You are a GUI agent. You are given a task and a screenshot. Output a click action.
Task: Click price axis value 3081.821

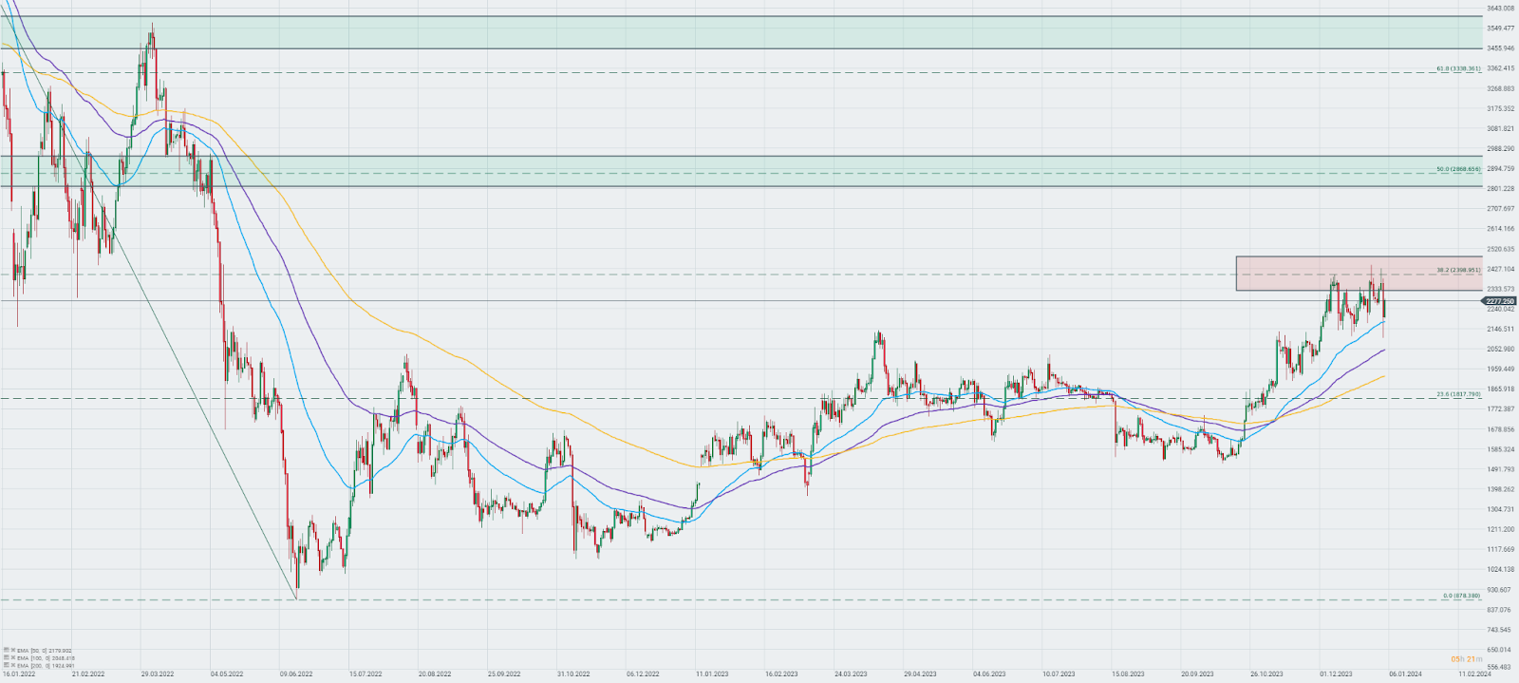(x=1501, y=128)
